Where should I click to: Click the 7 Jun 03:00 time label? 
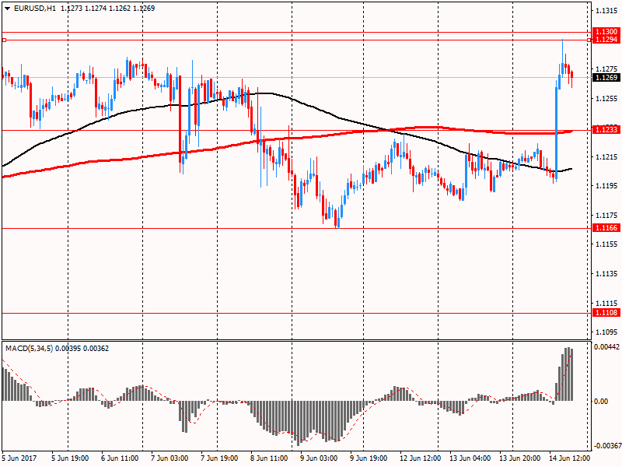coord(169,458)
